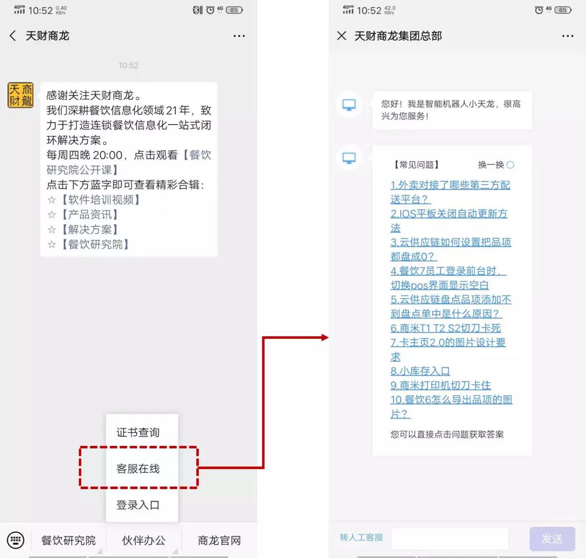
Task: Open three-dot menu on 天财商龙集团总部 page
Action: pos(568,36)
